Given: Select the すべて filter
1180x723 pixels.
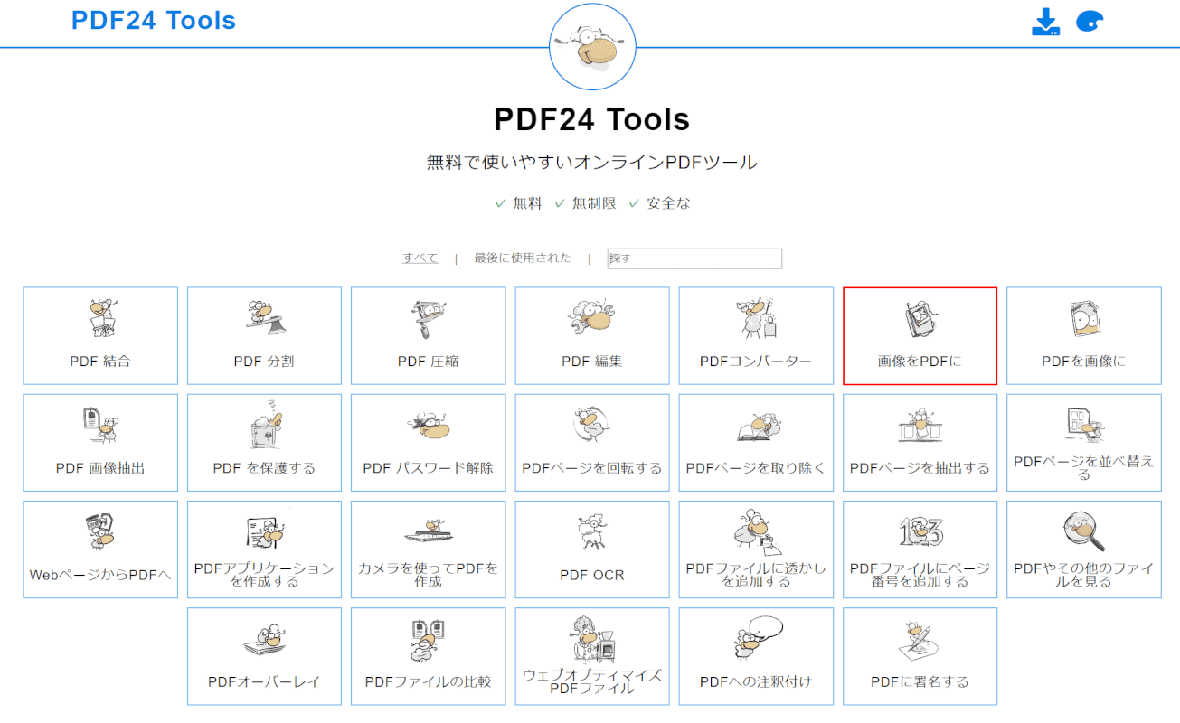Looking at the screenshot, I should click(420, 258).
